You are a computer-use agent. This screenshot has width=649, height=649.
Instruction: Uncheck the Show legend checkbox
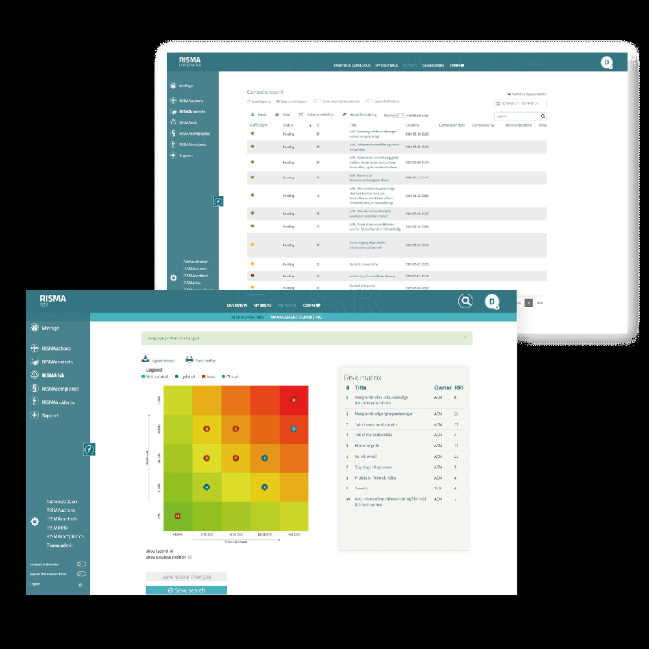click(172, 551)
